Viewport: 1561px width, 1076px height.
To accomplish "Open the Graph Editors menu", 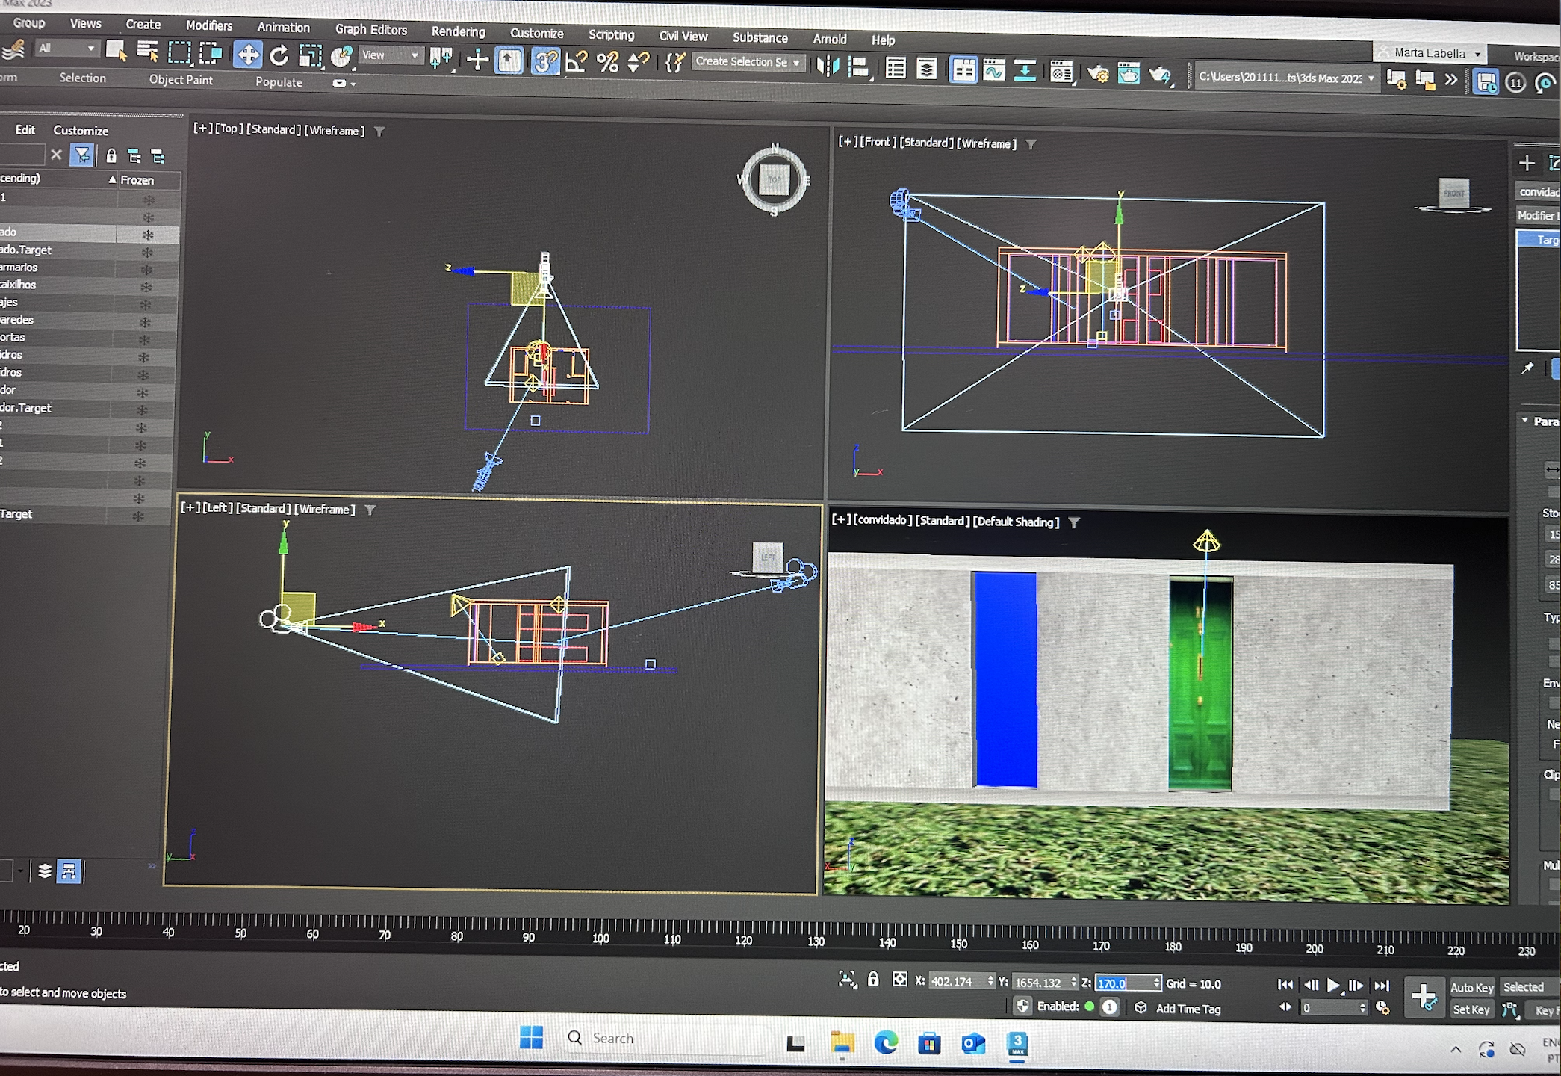I will (x=370, y=29).
